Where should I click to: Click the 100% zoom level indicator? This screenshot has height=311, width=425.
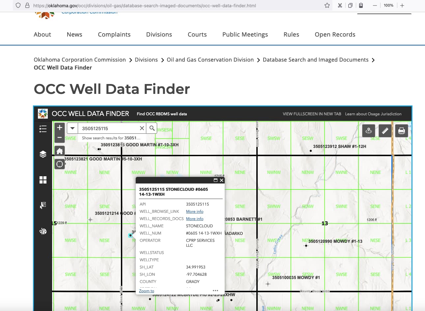[389, 5]
